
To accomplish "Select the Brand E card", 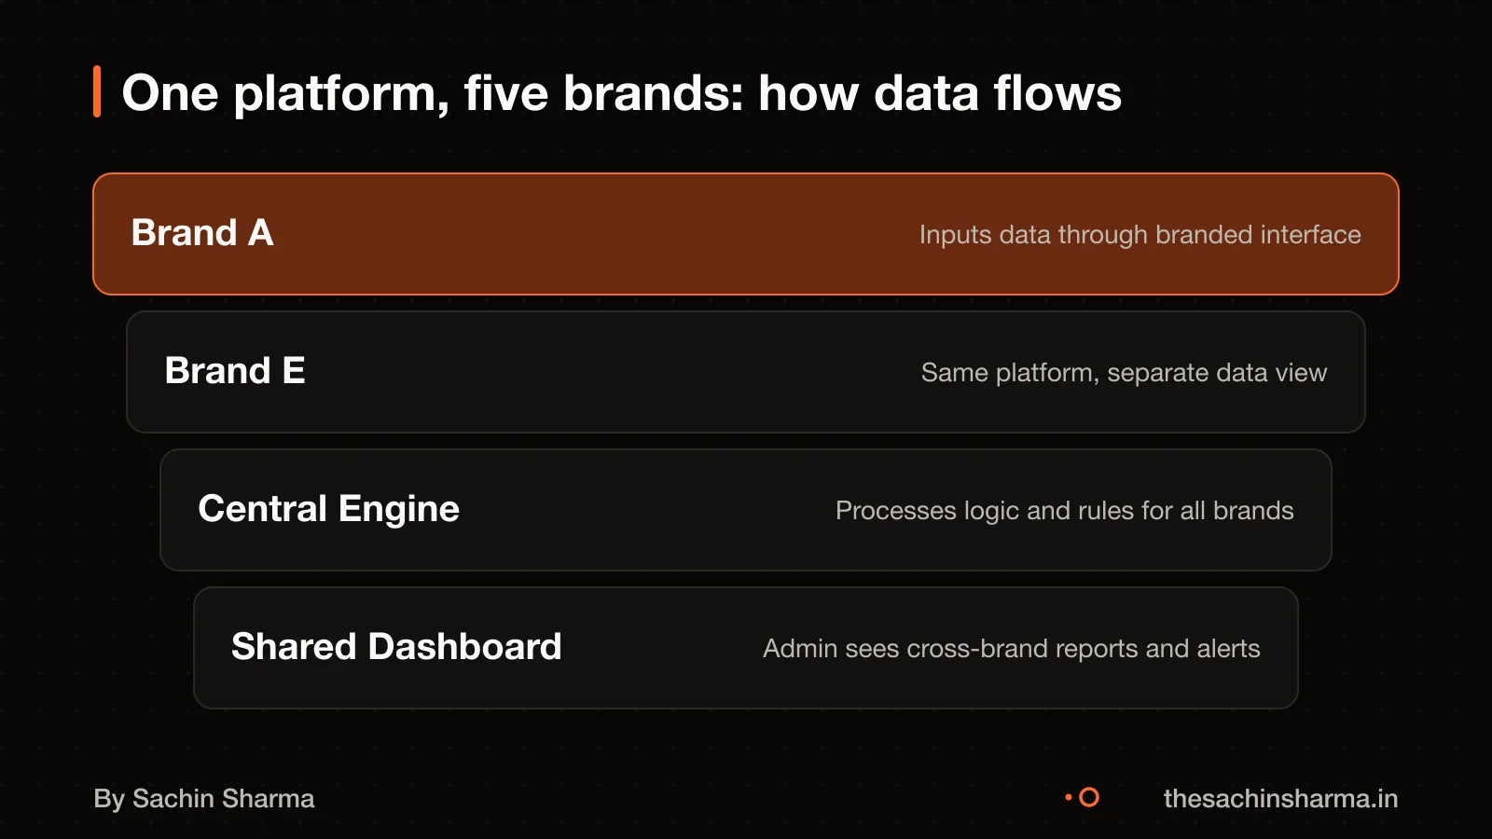I will (x=746, y=372).
